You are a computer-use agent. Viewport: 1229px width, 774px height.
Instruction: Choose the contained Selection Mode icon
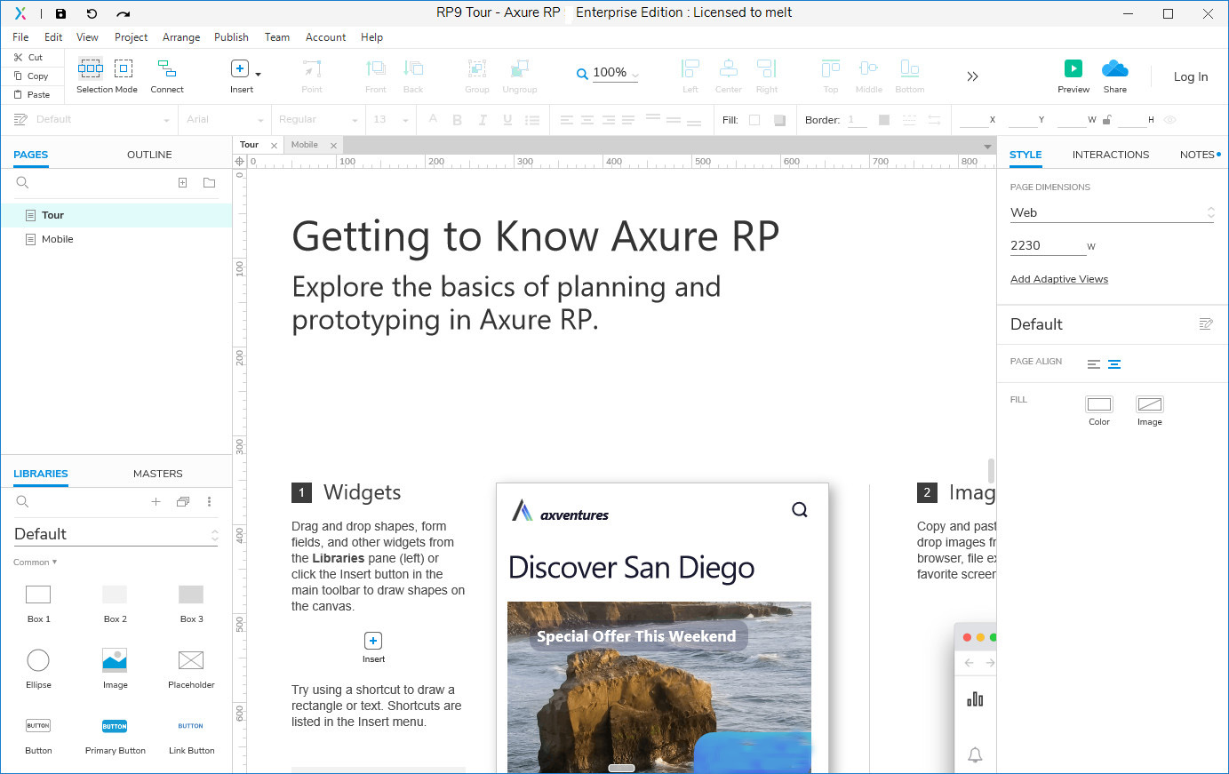click(x=124, y=68)
